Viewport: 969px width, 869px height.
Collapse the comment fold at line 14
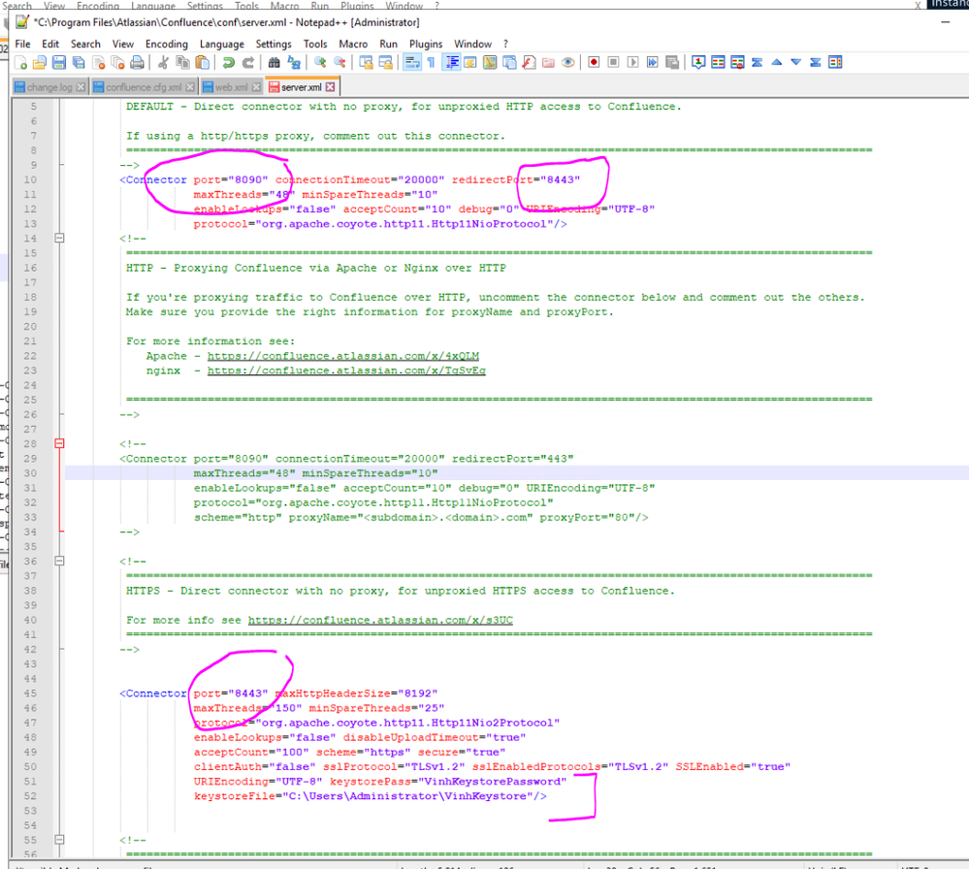59,238
